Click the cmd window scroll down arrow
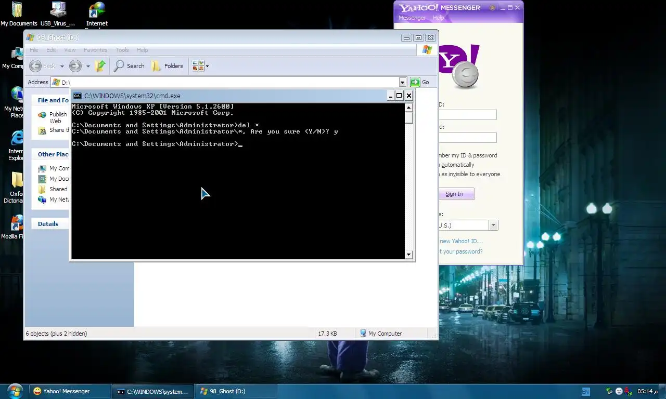Image resolution: width=666 pixels, height=399 pixels. coord(408,255)
